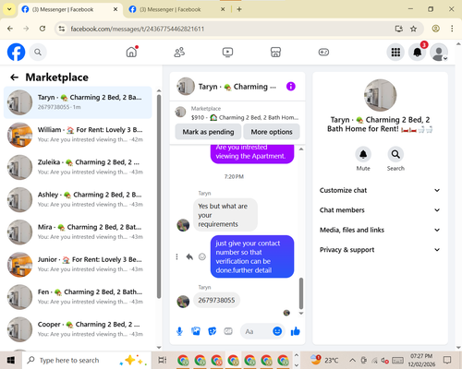Open the Video (Watch) icon
Screen dimensions: 462x369
[227, 52]
